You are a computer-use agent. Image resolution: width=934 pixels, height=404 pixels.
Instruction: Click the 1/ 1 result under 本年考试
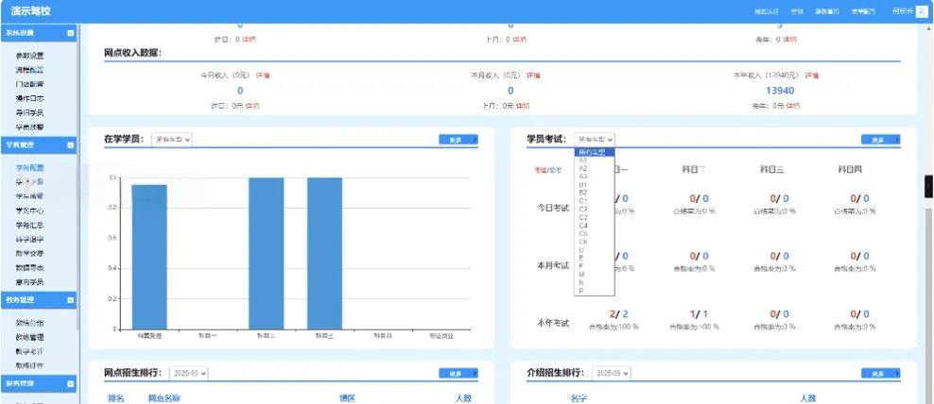[x=699, y=314]
